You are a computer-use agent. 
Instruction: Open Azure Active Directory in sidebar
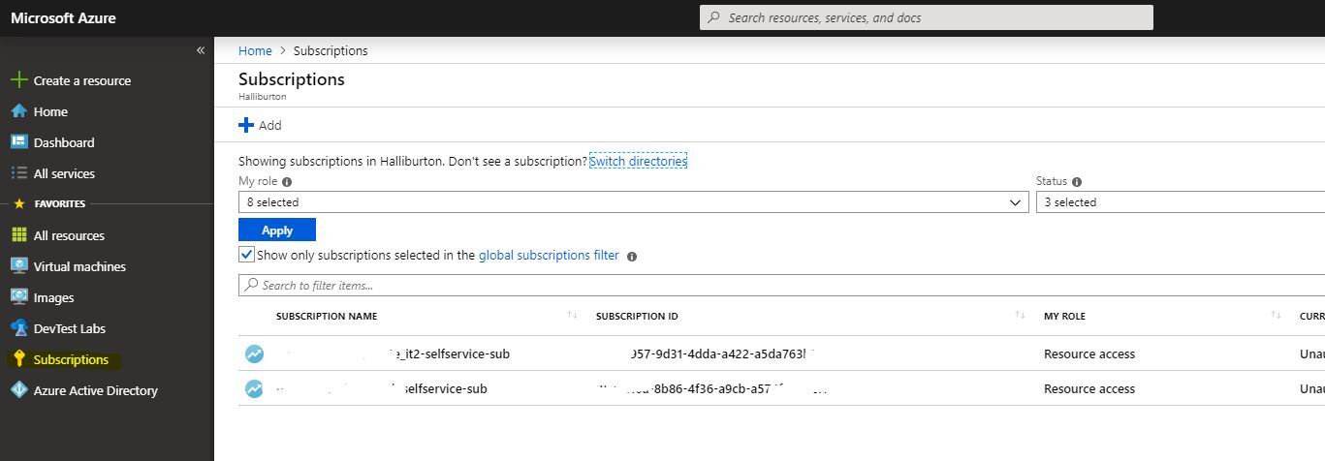pos(96,390)
